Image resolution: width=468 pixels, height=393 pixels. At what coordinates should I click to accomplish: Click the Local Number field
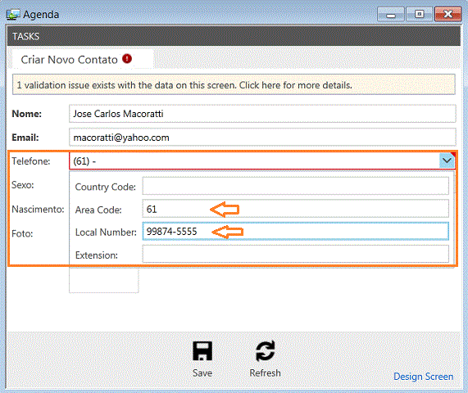click(296, 232)
